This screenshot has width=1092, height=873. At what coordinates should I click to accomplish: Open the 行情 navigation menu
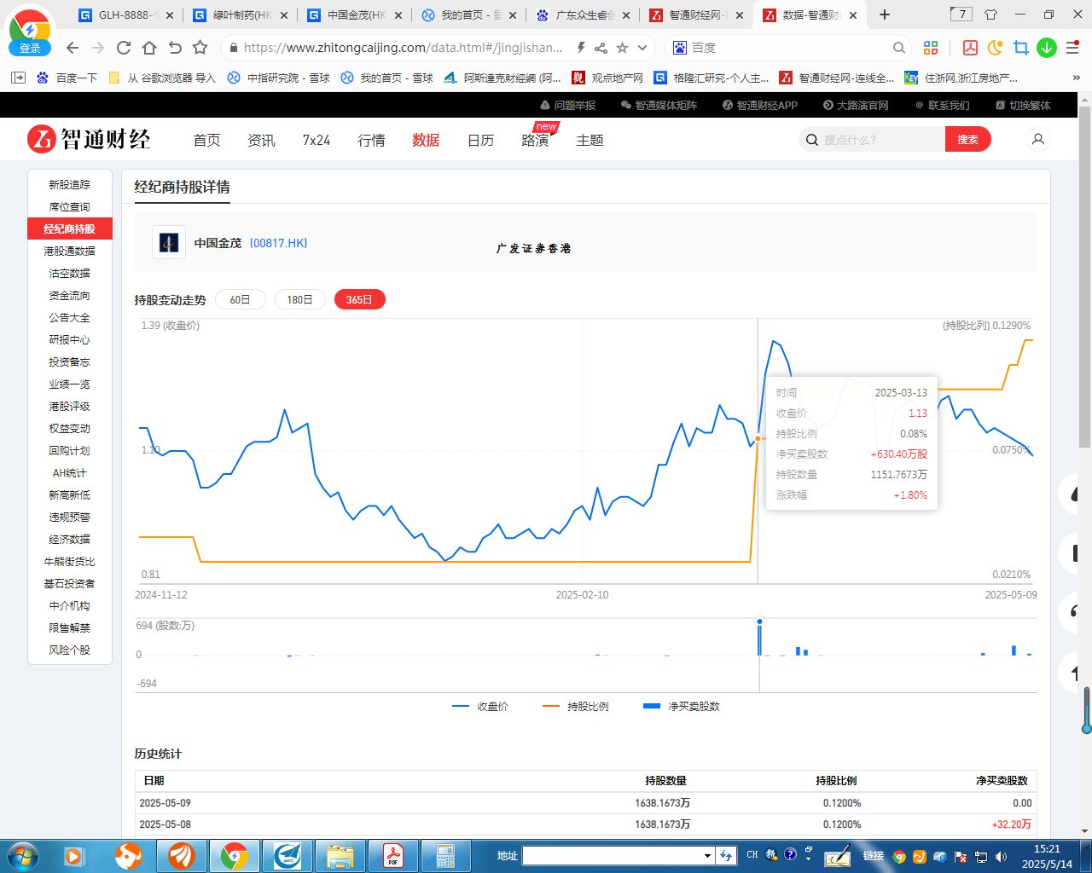[371, 140]
